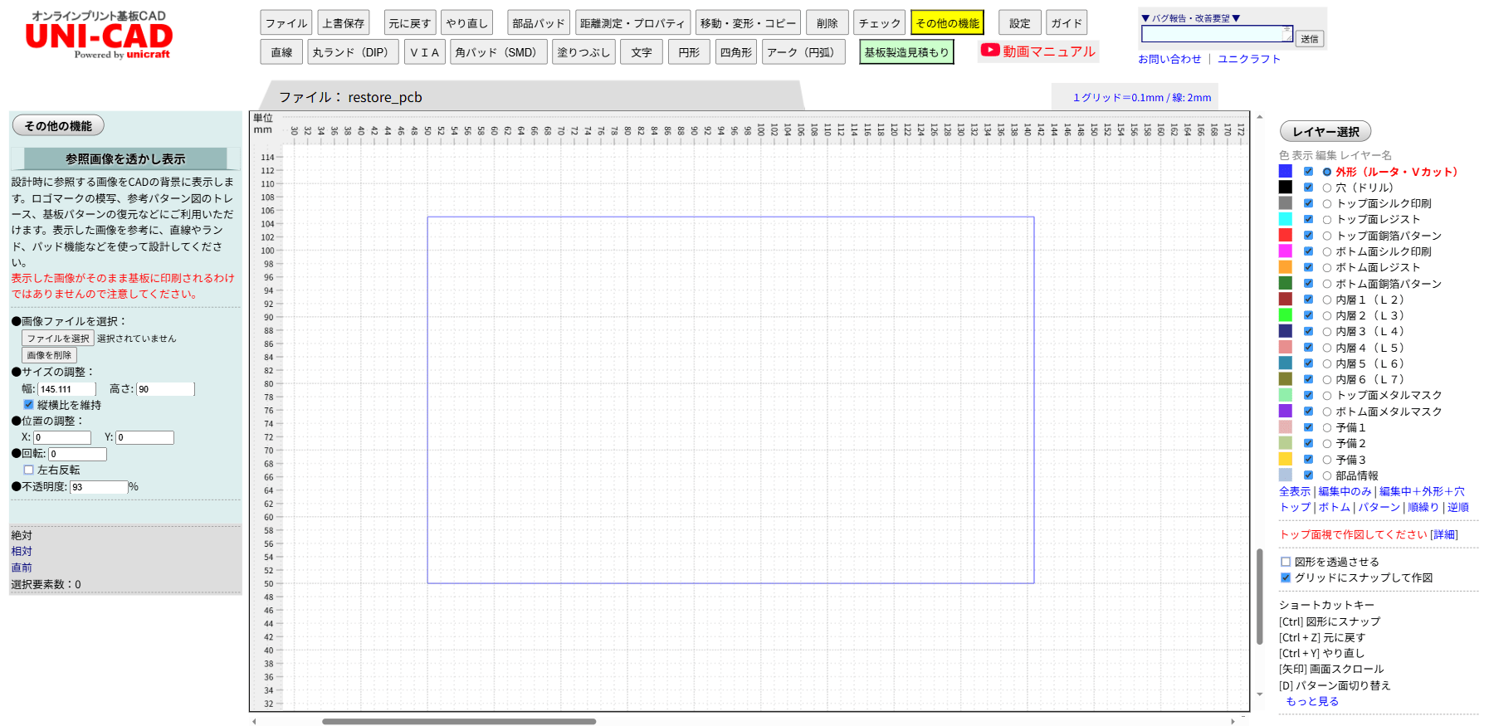Select the 円形 circle tool
Viewport: 1489px width, 726px height.
(x=688, y=52)
